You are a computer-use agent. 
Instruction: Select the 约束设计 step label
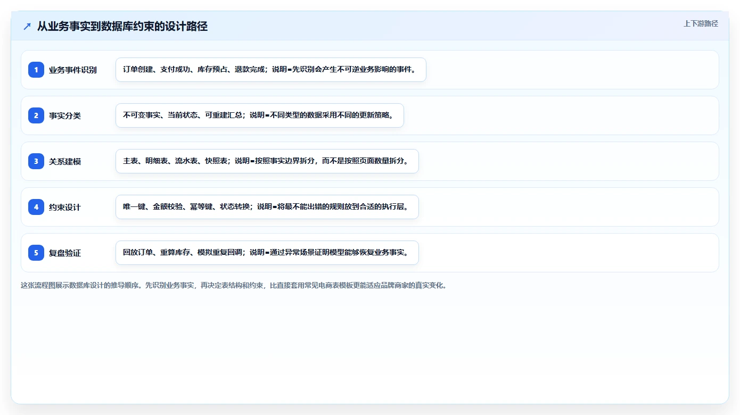click(x=65, y=207)
